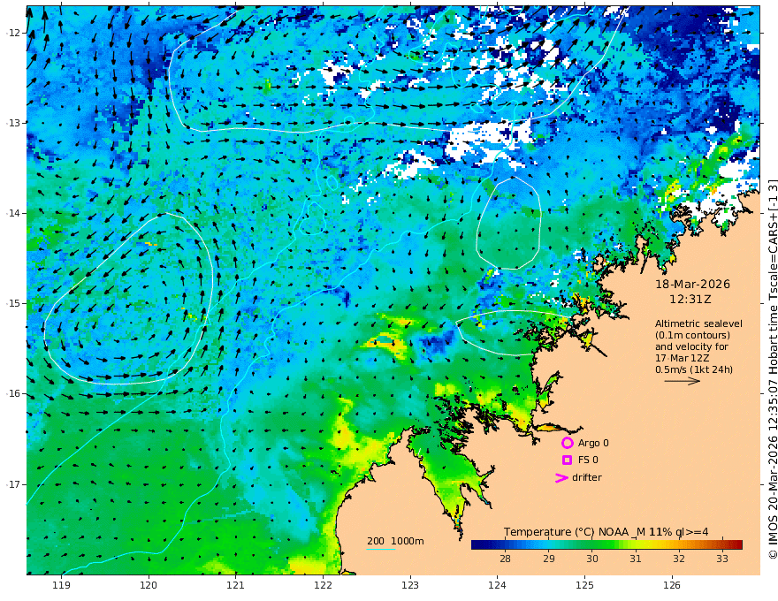Click longitude label 122 on the bottom axis
The height and width of the screenshot is (601, 778).
(x=323, y=586)
